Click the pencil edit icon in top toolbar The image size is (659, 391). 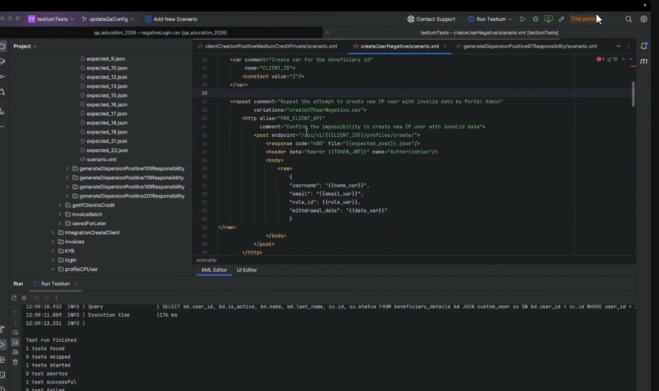(x=561, y=19)
